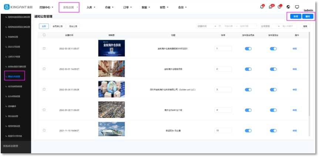Check the row dated 2022-03-01 14:39:57
This screenshot has width=319, height=157.
(x=44, y=69)
